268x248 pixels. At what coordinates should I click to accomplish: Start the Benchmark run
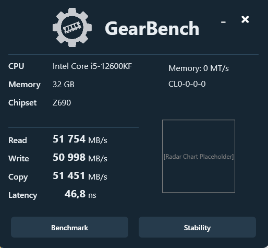(69, 227)
